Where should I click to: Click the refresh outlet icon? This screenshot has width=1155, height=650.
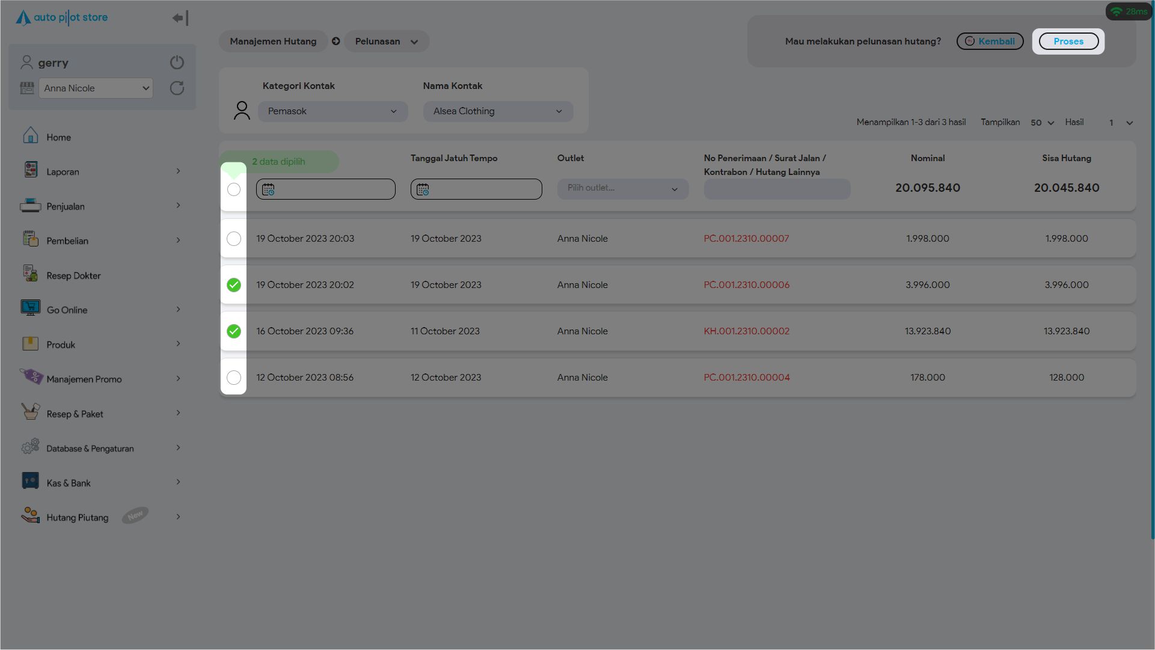[x=177, y=88]
